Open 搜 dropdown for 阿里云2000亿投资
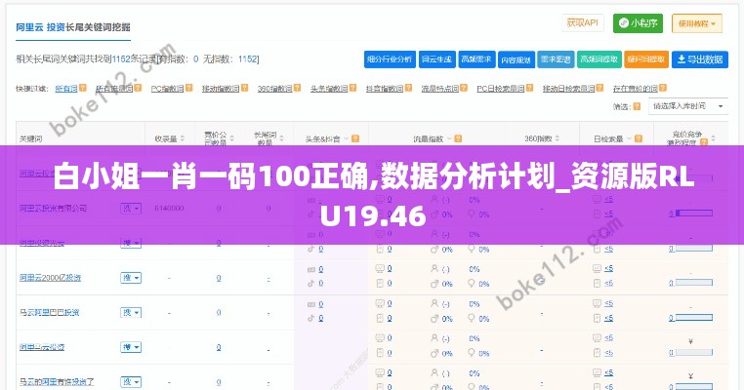 pyautogui.click(x=131, y=278)
